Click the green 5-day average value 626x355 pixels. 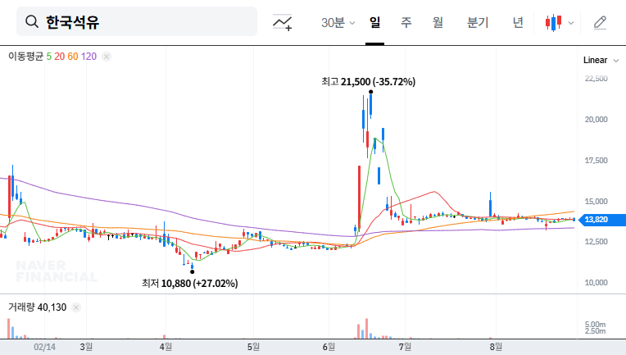pyautogui.click(x=48, y=57)
